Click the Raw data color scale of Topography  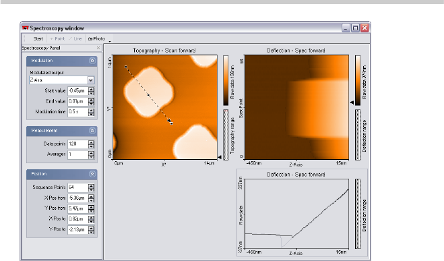[x=226, y=80]
